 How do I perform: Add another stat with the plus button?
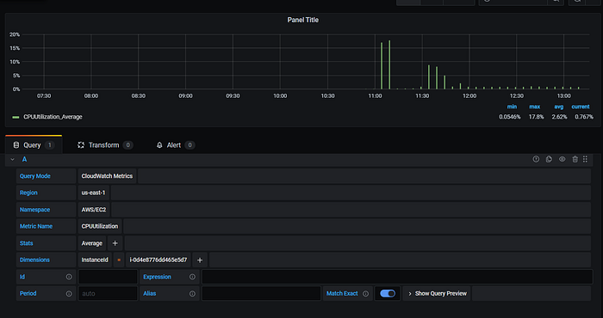[x=115, y=243]
